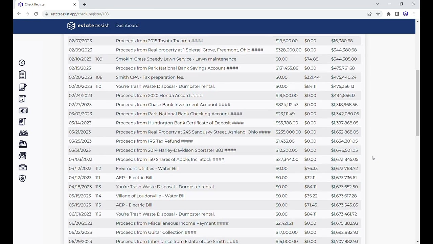The image size is (433, 244).
Task: Click check number 109
Action: click(99, 59)
